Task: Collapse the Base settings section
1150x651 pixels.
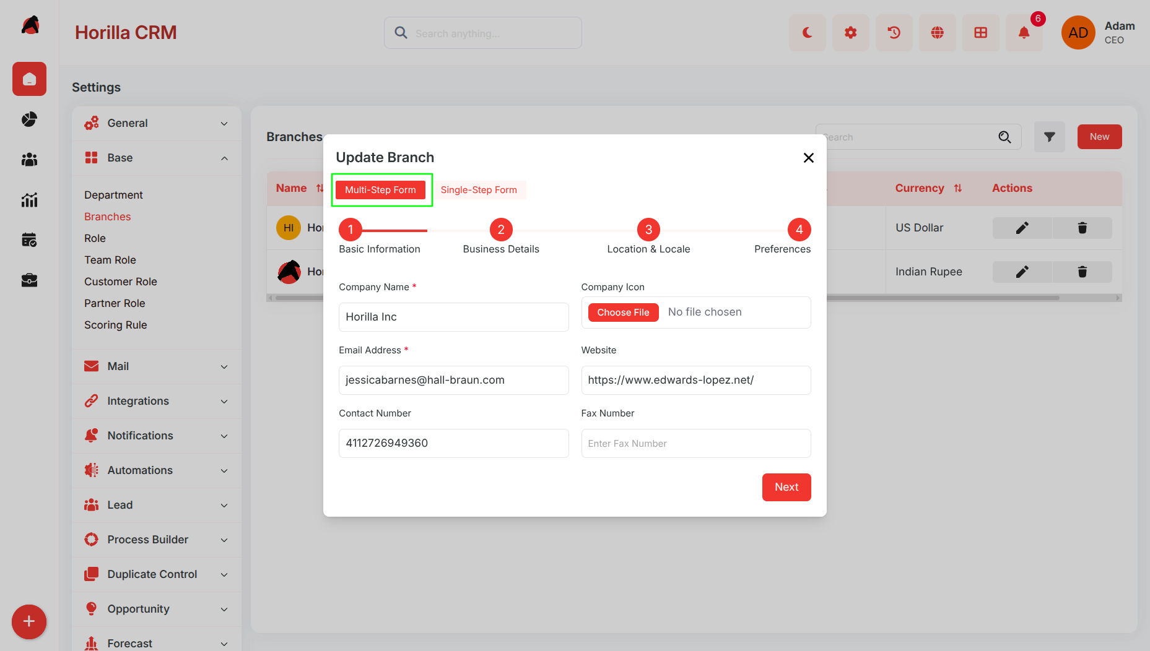Action: pos(157,158)
